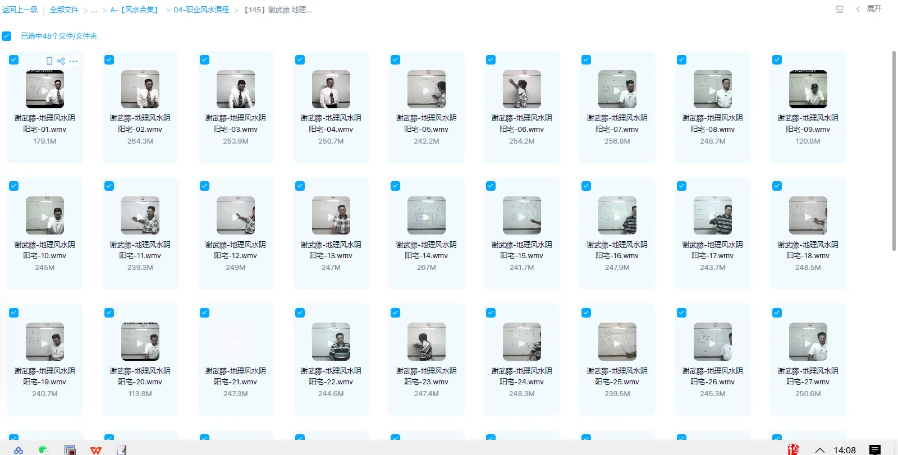The width and height of the screenshot is (898, 455).
Task: Go back via 返回上一级 link
Action: (x=20, y=10)
